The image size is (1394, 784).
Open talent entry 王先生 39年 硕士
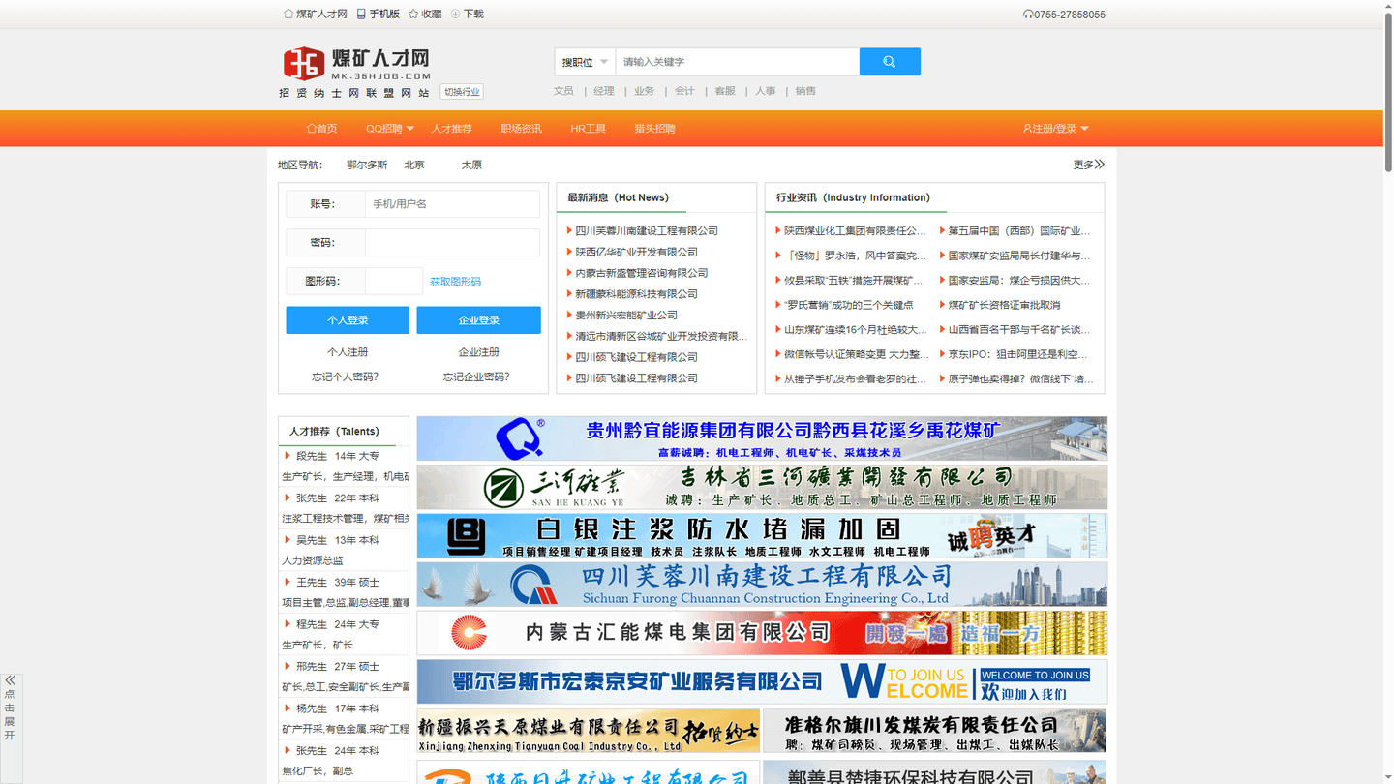[337, 583]
